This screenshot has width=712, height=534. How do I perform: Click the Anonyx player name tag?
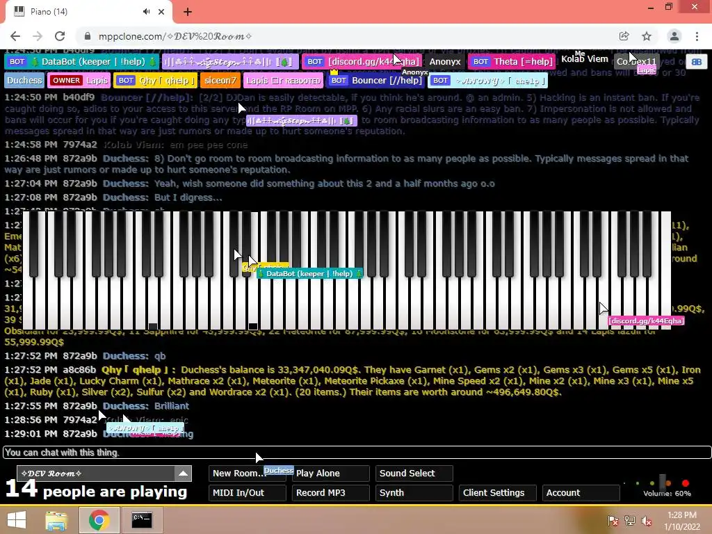(445, 62)
